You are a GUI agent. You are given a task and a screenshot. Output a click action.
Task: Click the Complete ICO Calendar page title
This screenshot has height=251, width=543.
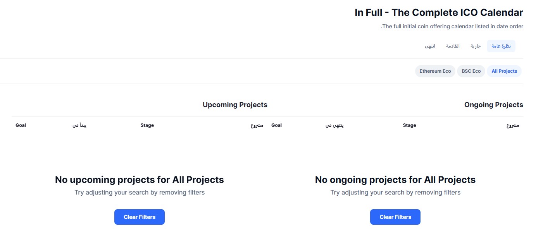[439, 12]
